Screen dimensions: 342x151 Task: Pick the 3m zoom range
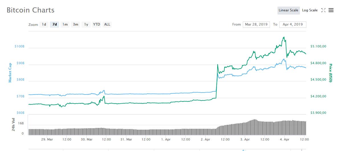(x=76, y=24)
